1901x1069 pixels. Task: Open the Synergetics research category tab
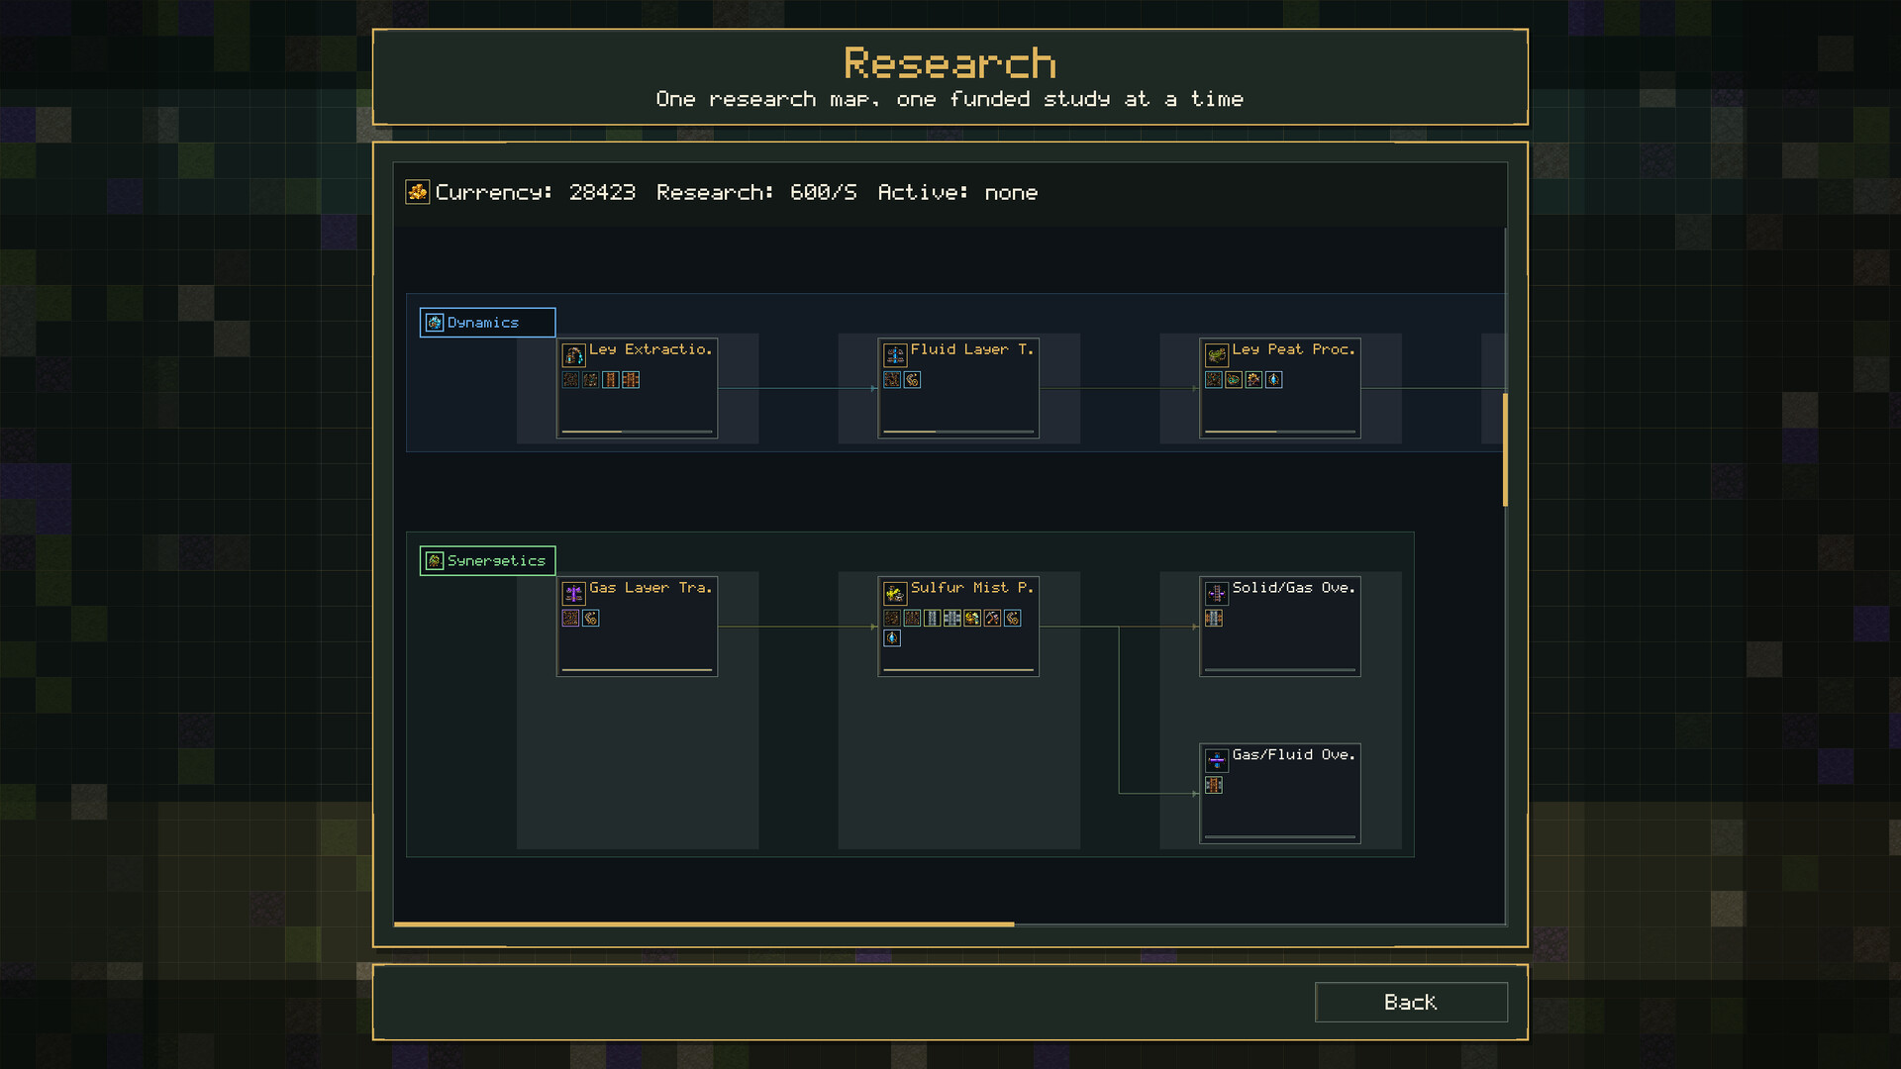(487, 561)
